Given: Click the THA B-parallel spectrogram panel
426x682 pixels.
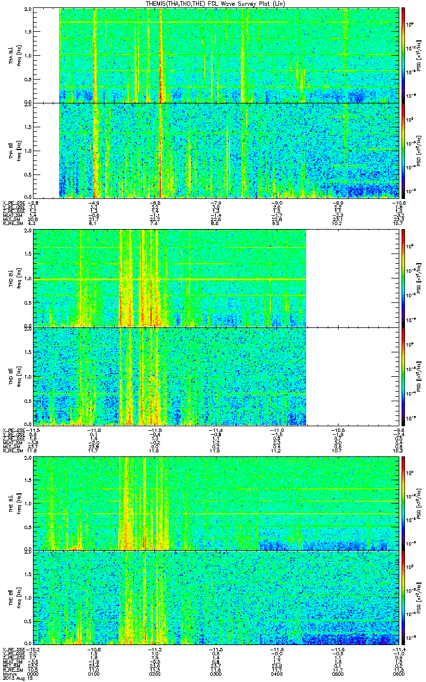Looking at the screenshot, I should click(x=216, y=150).
